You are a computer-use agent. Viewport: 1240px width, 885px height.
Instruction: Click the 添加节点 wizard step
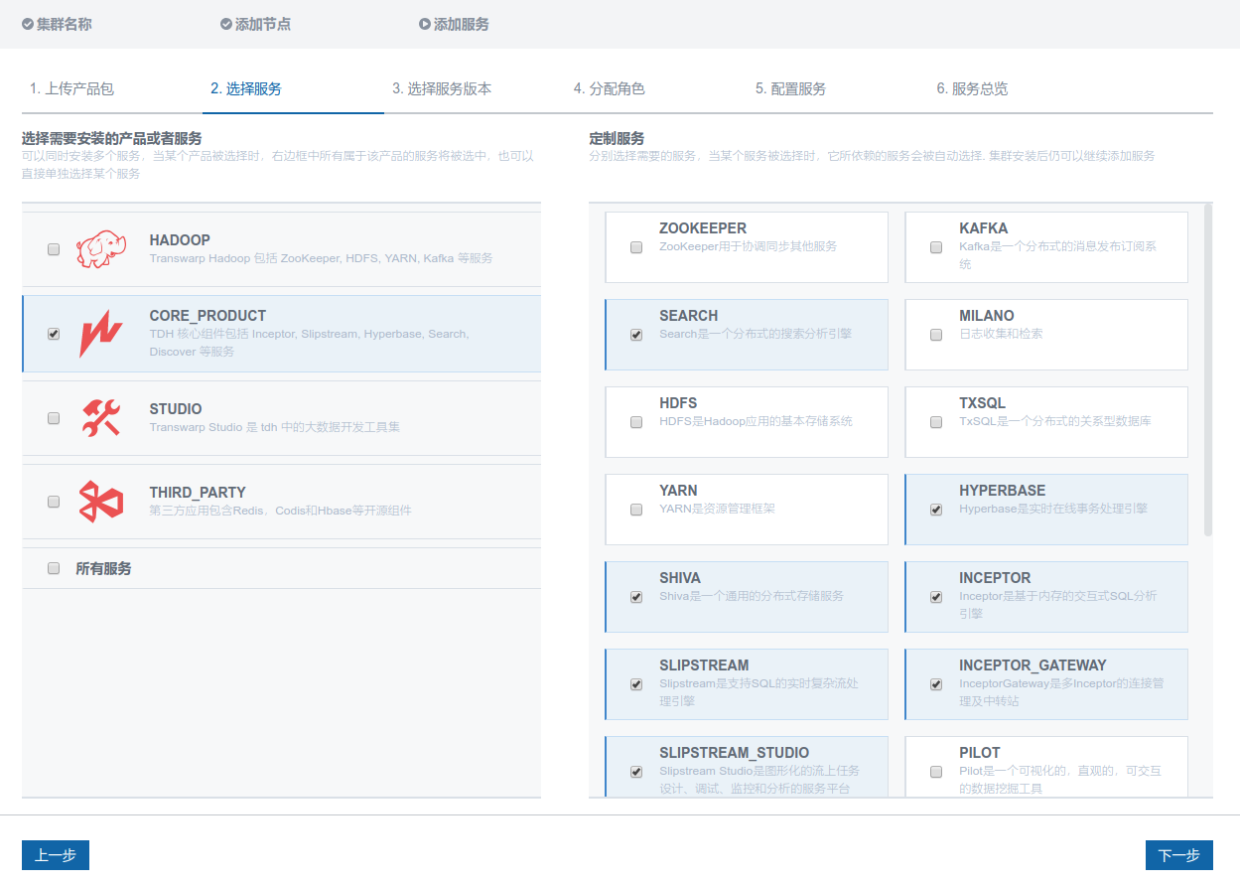pos(256,24)
